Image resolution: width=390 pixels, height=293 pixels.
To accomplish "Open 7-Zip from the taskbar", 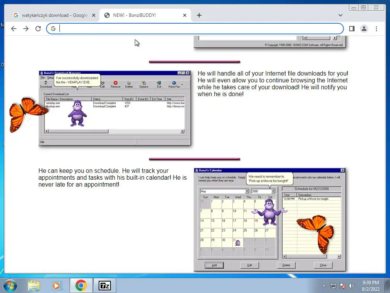I will 104,285.
